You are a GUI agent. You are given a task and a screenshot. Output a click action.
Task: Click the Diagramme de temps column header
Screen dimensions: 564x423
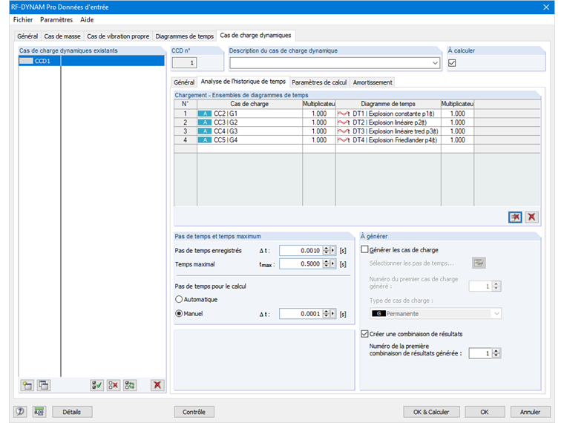pos(388,104)
